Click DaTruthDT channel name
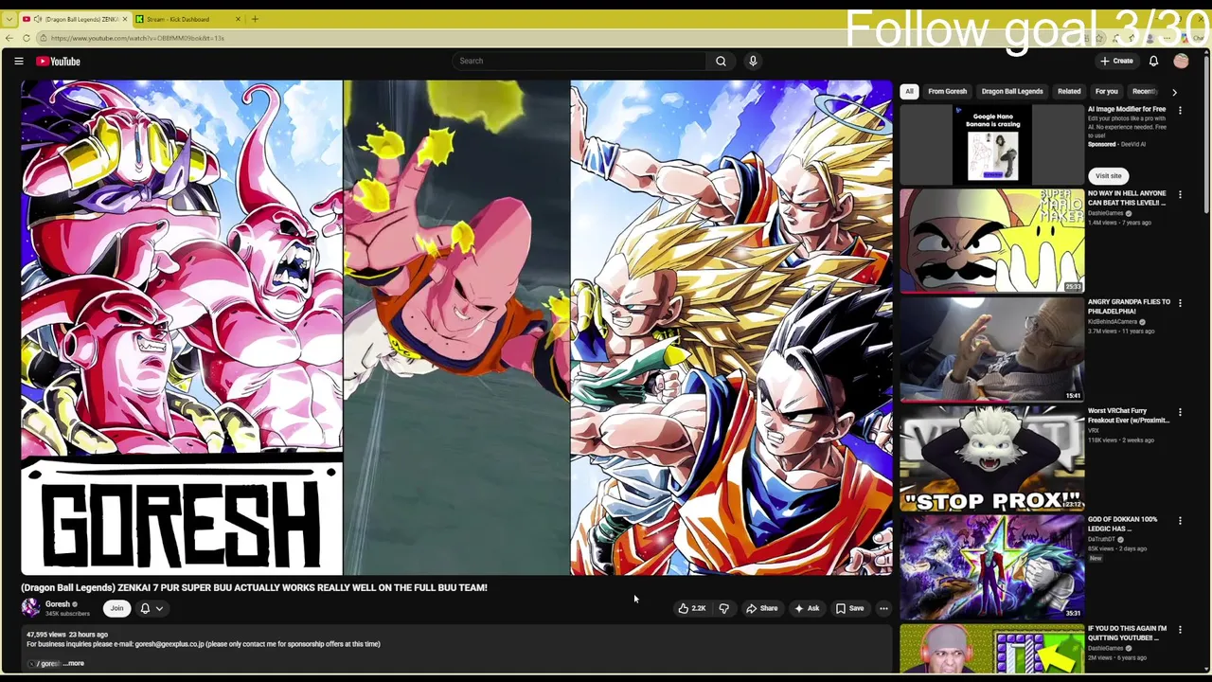The height and width of the screenshot is (682, 1212). [x=1102, y=540]
